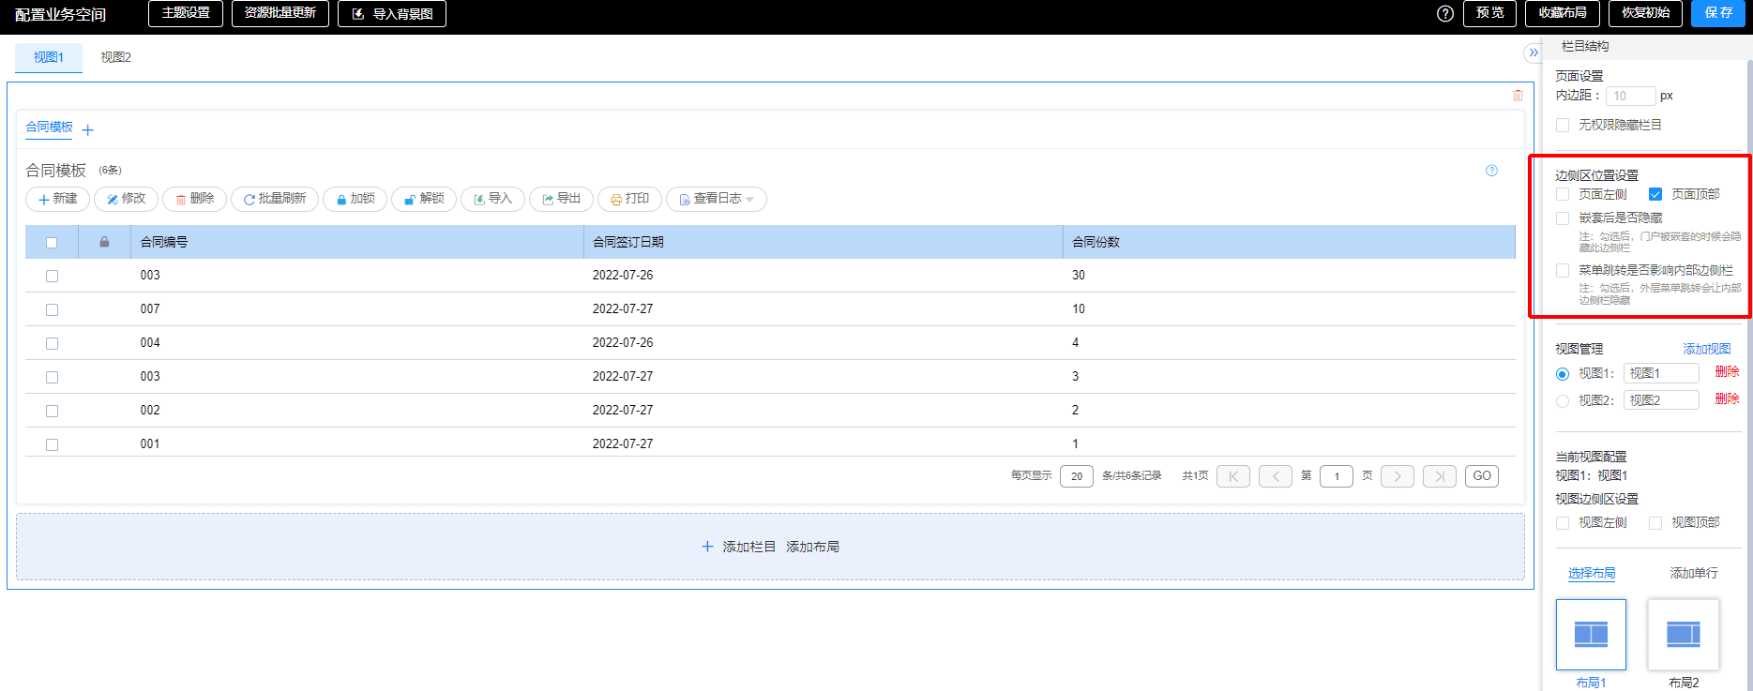Select the 布局2 layout thumbnail
The height and width of the screenshot is (691, 1753).
click(1684, 635)
